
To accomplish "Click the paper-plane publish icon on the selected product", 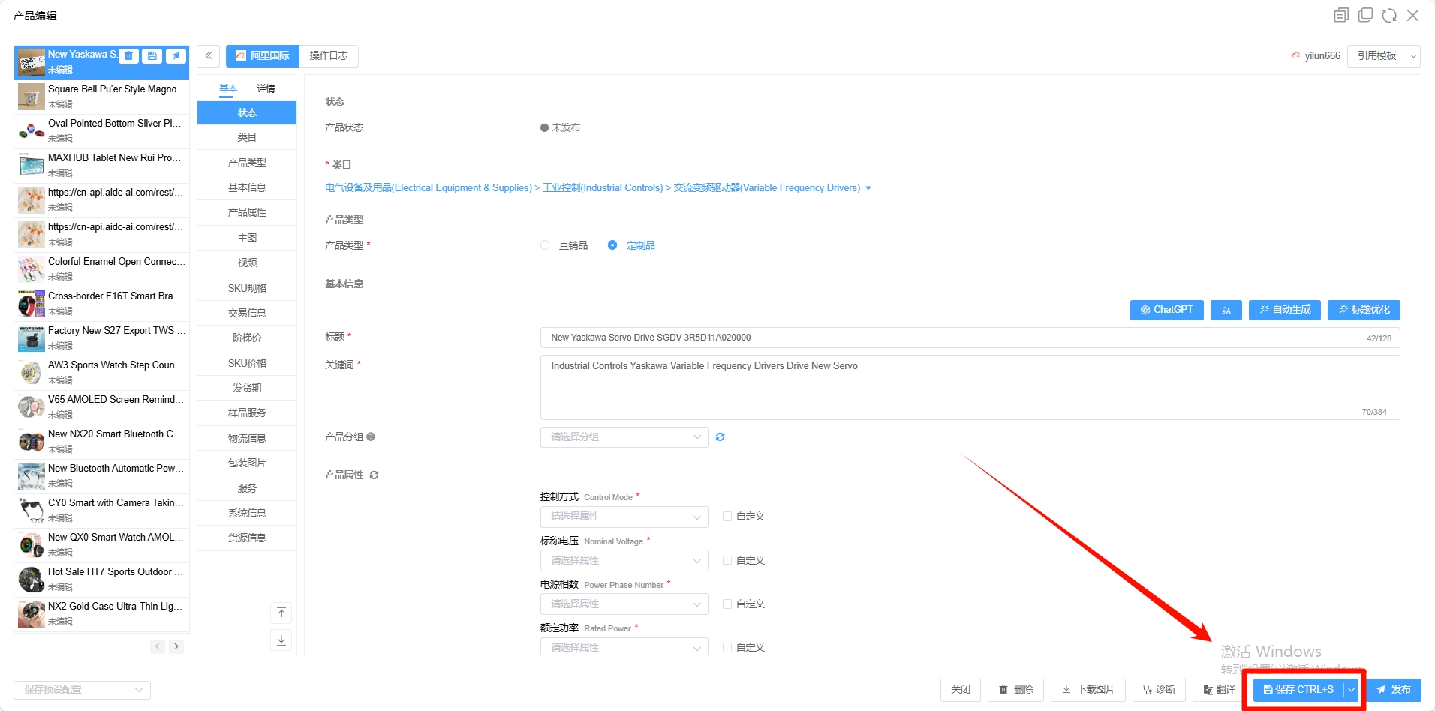I will coord(176,56).
